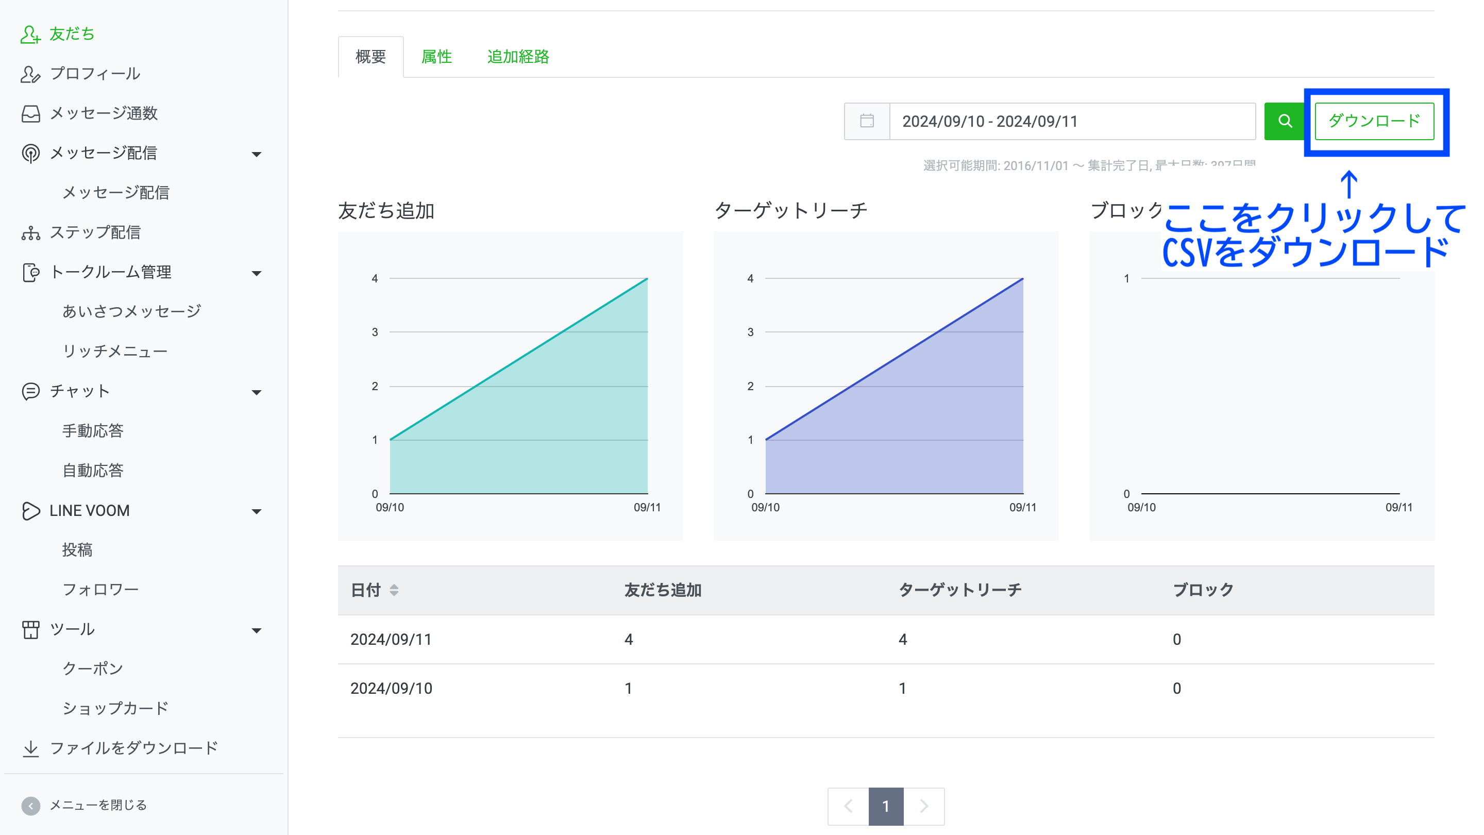Collapse the メッセージ配信 menu arrow
The height and width of the screenshot is (835, 1484).
[x=257, y=154]
